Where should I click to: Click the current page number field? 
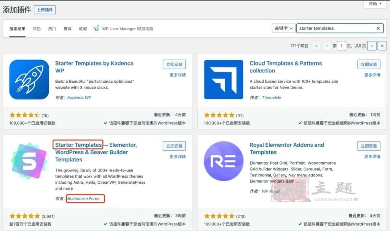click(341, 46)
